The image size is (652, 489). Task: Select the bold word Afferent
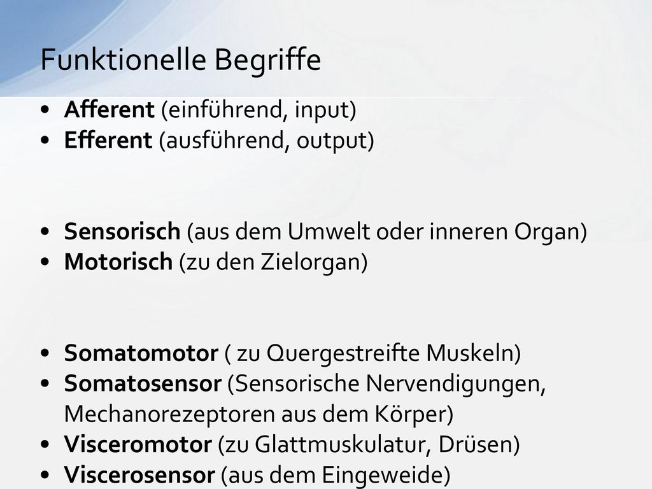(110, 110)
